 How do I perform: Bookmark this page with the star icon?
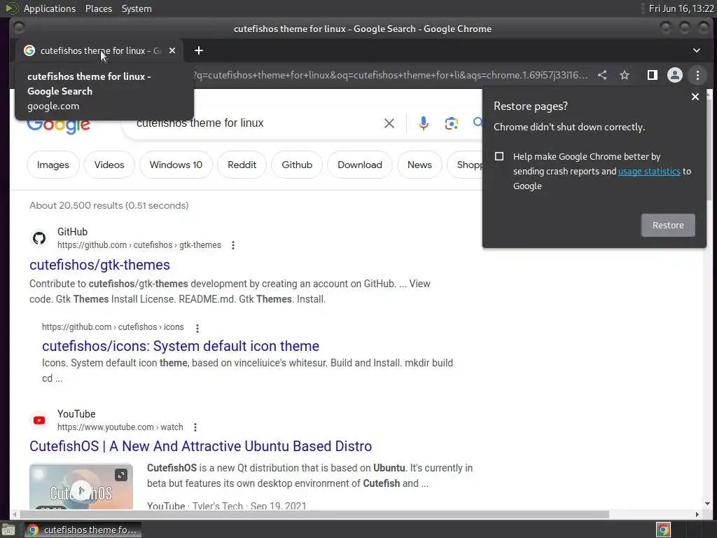point(625,75)
